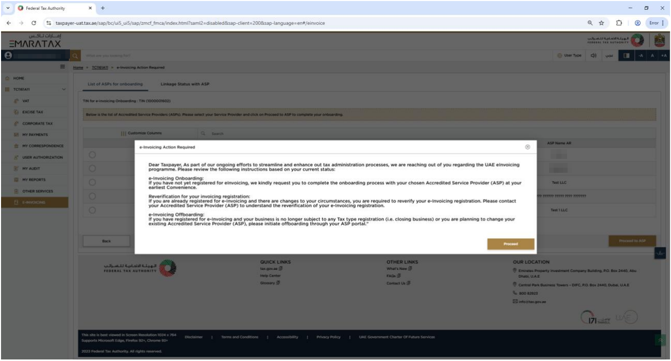The image size is (671, 361).
Task: Click the Customize Columns icon
Action: click(123, 134)
